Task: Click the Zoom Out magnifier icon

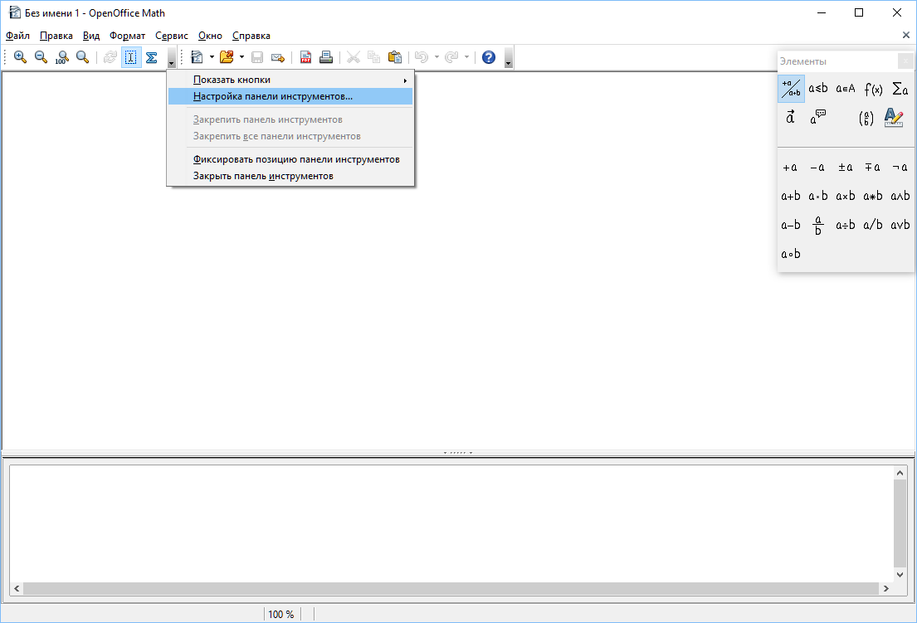Action: point(41,57)
